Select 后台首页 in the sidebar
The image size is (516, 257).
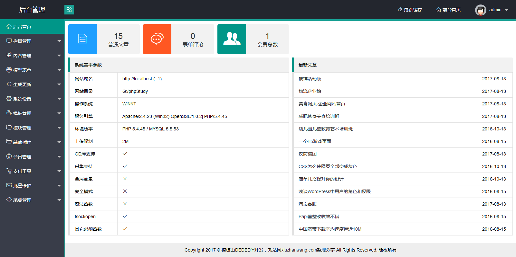click(x=22, y=27)
